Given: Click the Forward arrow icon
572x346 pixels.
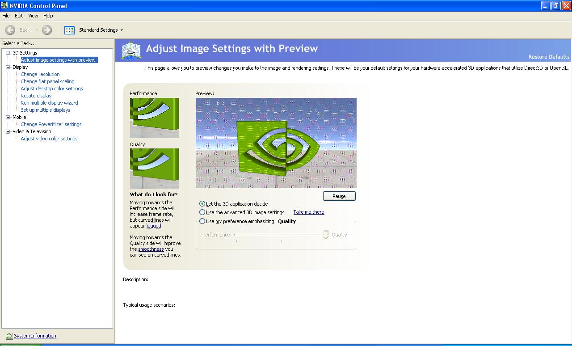Looking at the screenshot, I should [47, 30].
